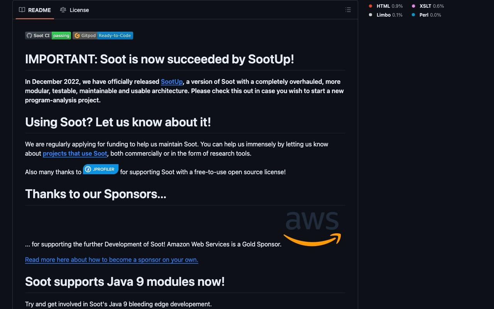This screenshot has height=309, width=494.
Task: Select the Limbo language entry
Action: [386, 15]
